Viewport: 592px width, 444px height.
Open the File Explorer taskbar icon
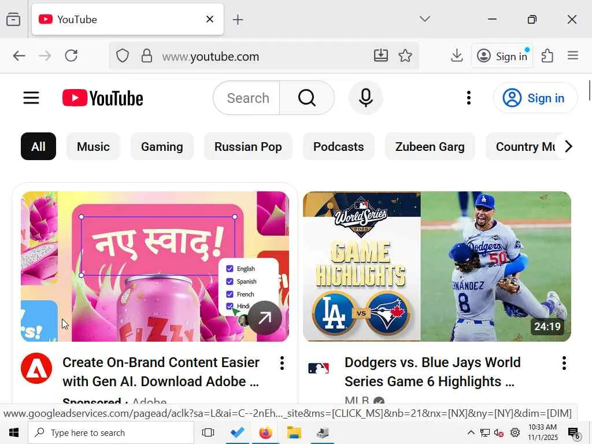click(294, 432)
